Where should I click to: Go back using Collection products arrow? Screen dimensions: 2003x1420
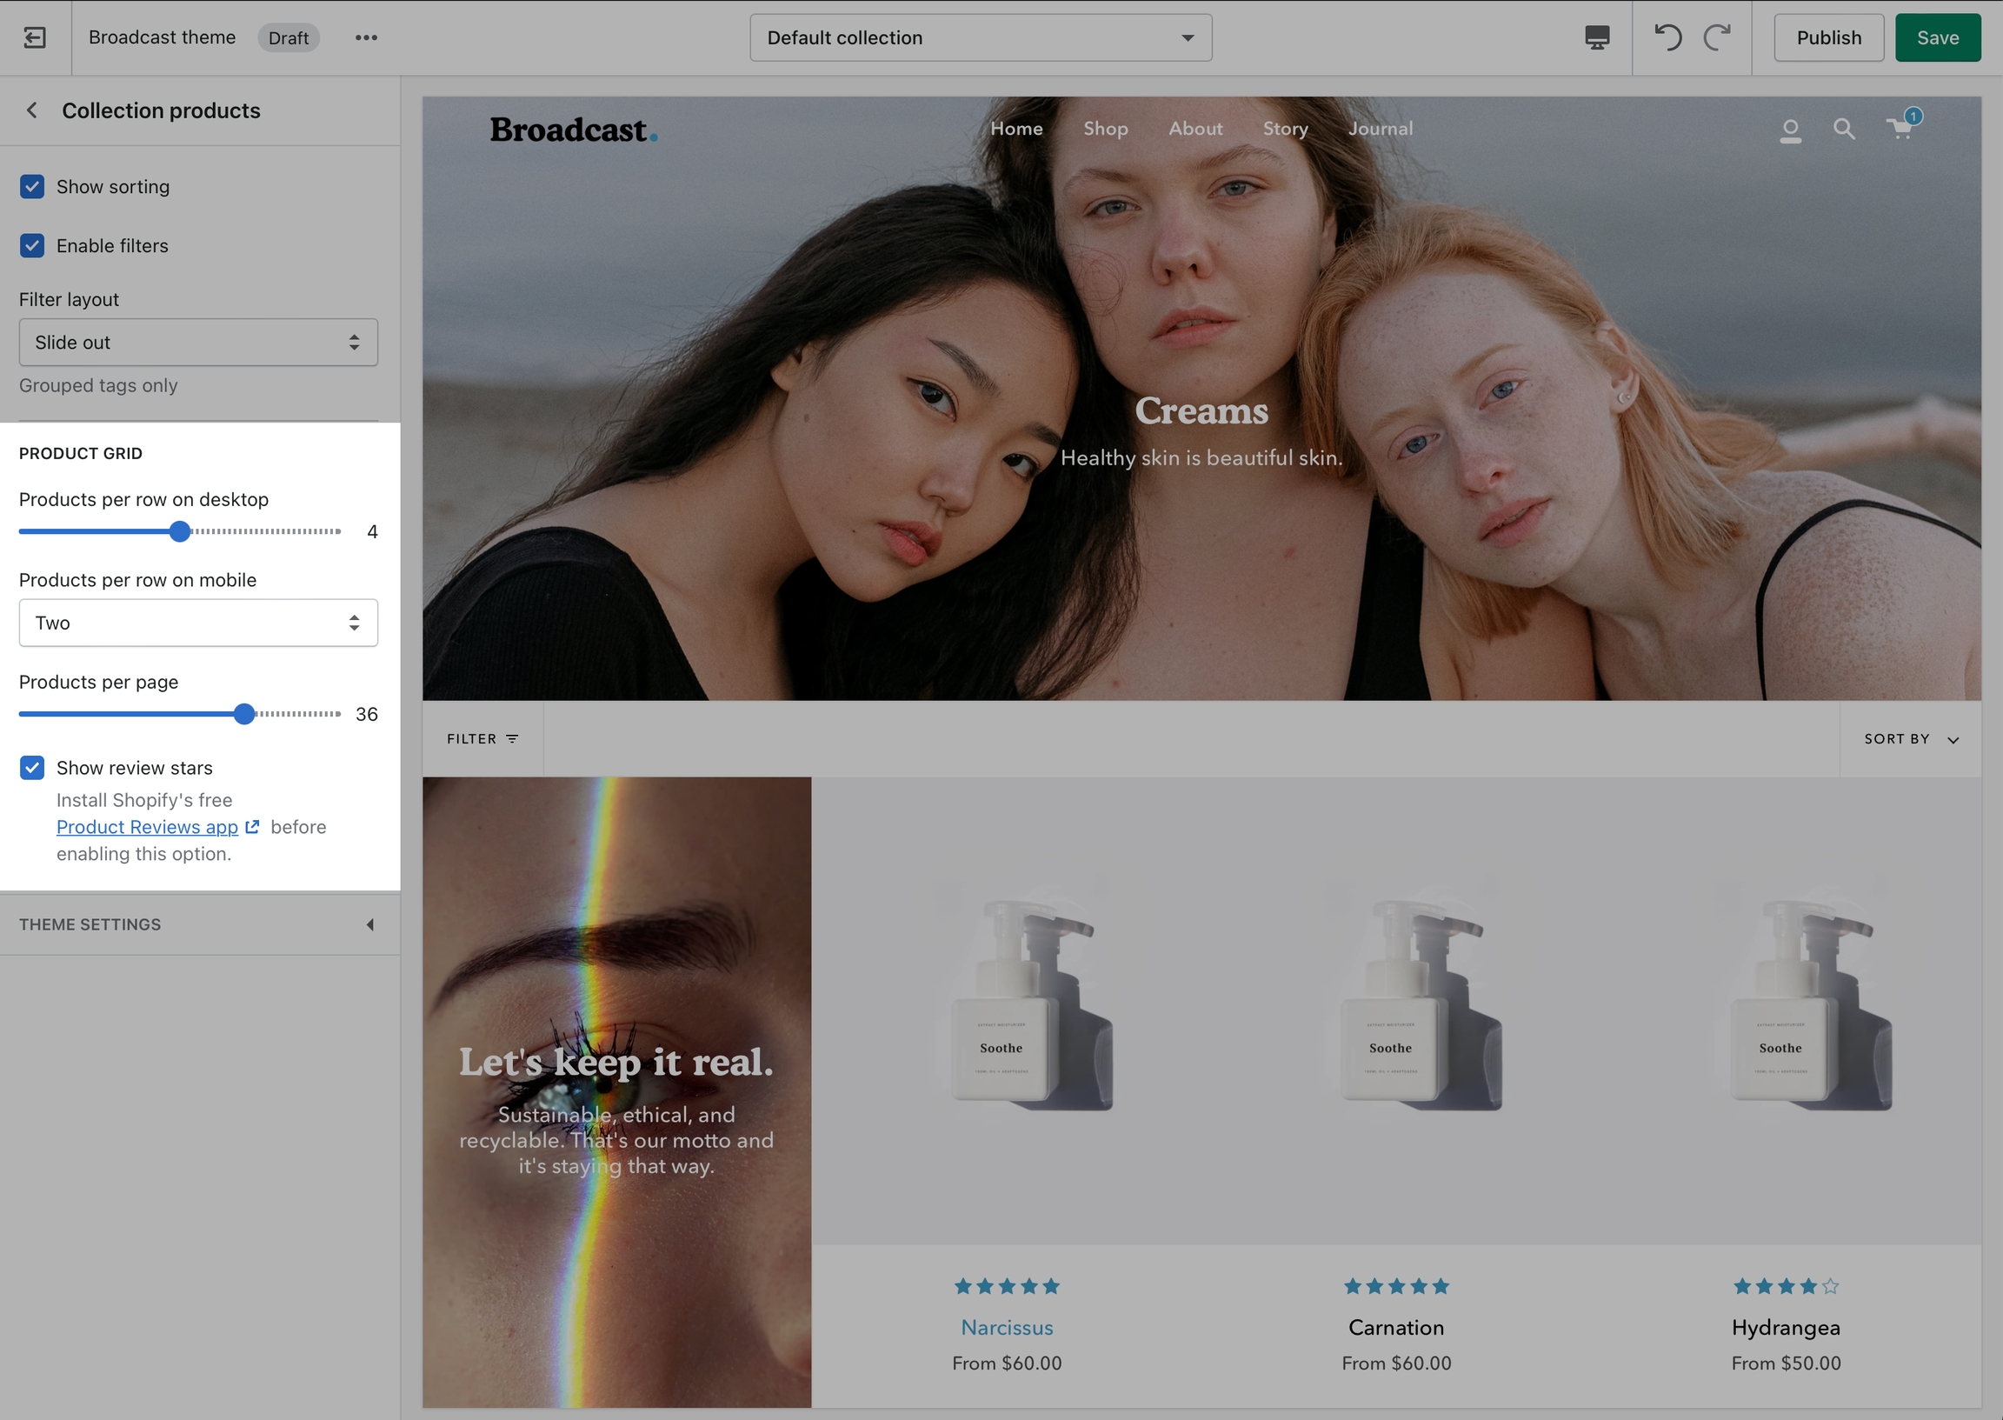(x=32, y=110)
